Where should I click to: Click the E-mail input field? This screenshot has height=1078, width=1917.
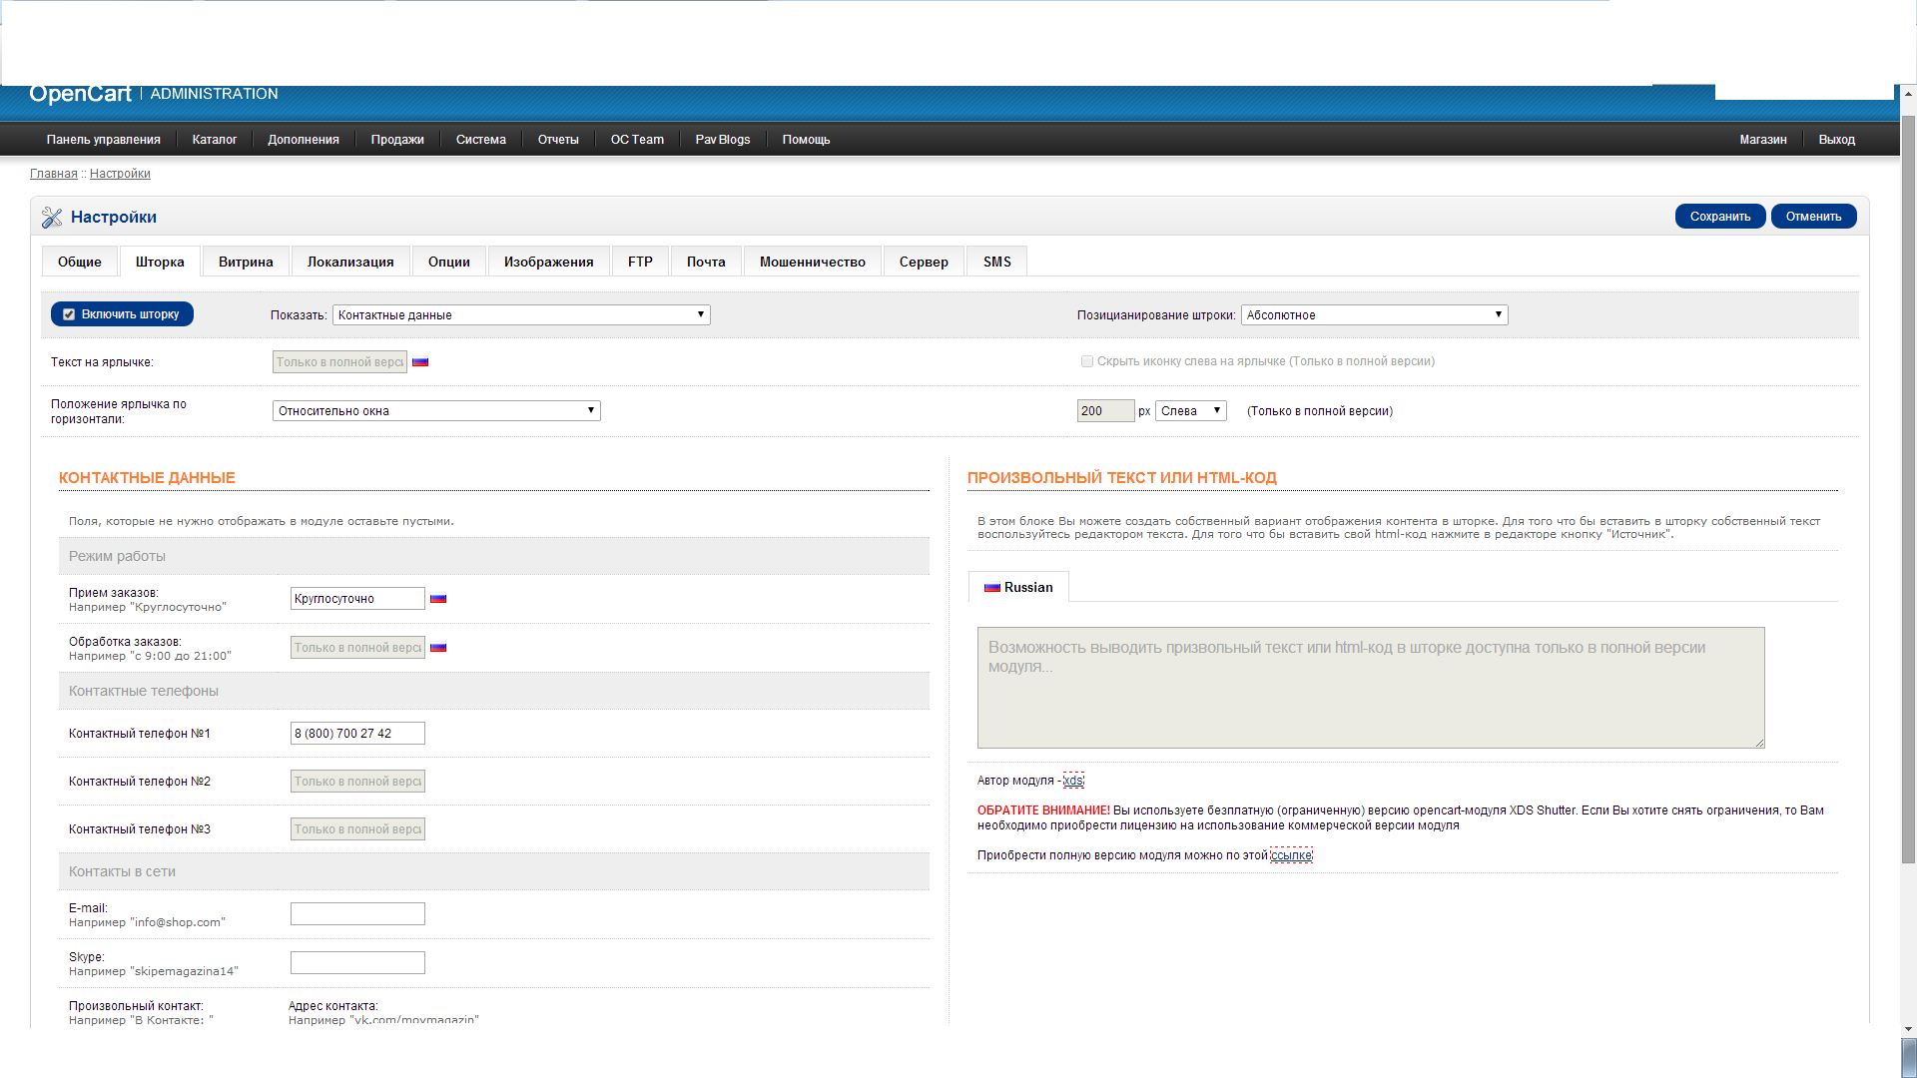[x=357, y=914]
